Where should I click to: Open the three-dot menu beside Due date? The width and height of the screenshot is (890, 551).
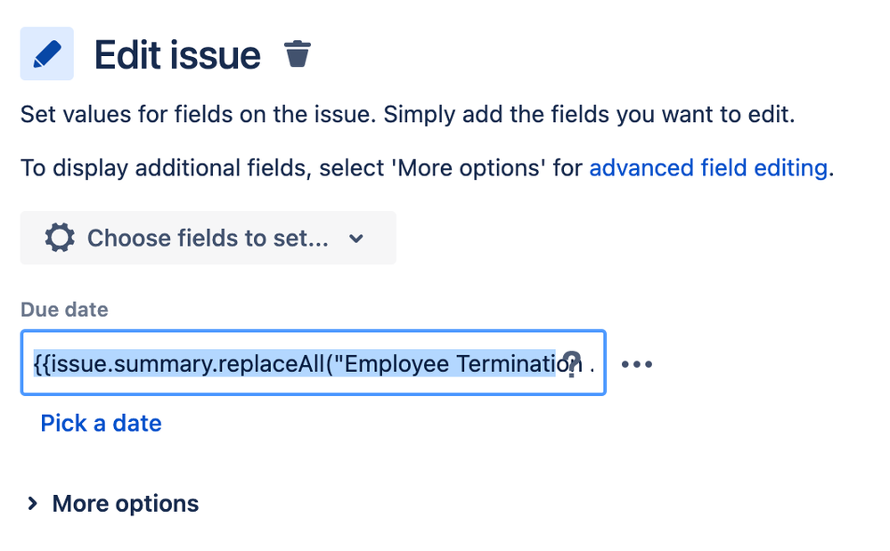pos(636,364)
